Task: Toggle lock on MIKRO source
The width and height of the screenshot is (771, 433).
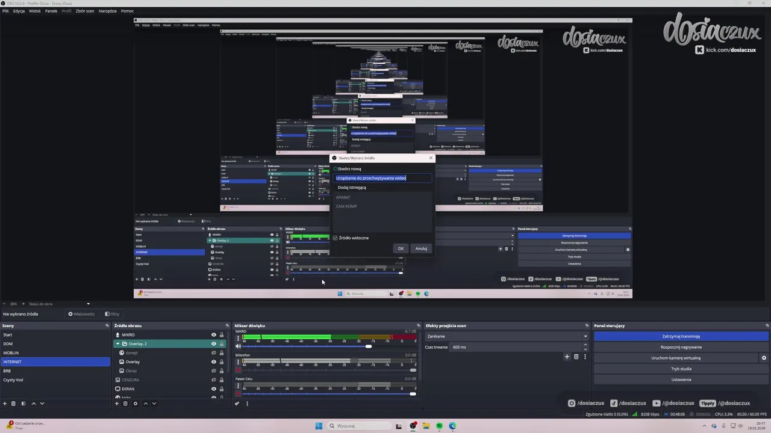Action: (x=221, y=334)
